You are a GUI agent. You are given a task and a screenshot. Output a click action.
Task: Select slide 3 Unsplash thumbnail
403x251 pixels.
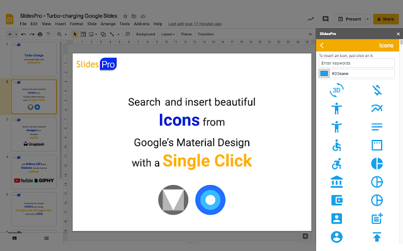pyautogui.click(x=34, y=134)
